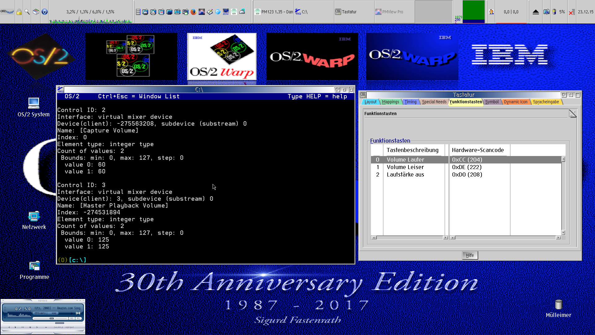
Task: Open the magnifier search icon
Action: click(x=27, y=12)
